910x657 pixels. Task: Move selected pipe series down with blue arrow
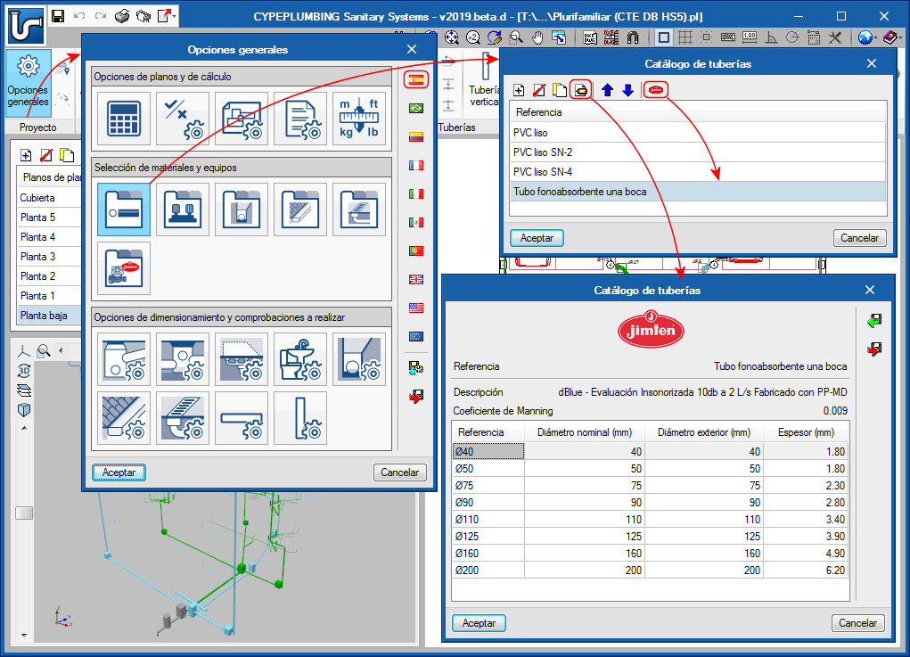tap(628, 90)
